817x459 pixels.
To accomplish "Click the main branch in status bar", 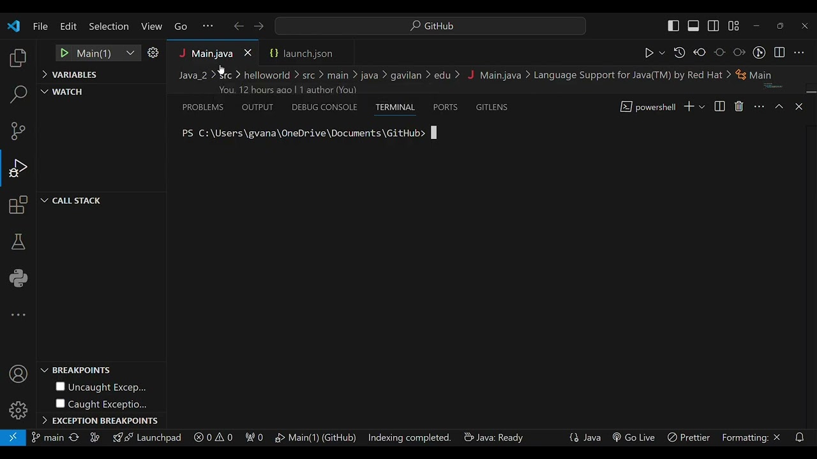I will (48, 437).
